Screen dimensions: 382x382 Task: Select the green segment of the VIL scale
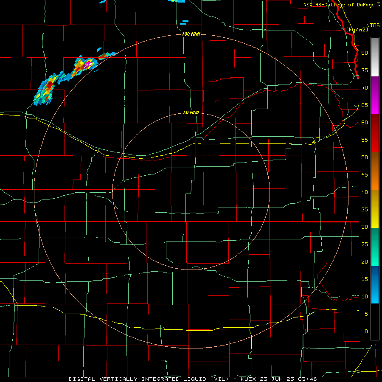375,247
